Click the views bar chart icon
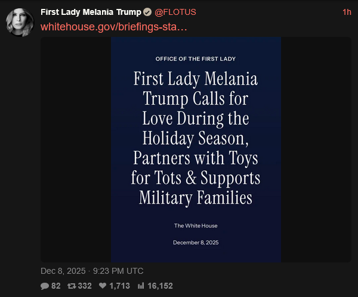 point(141,286)
